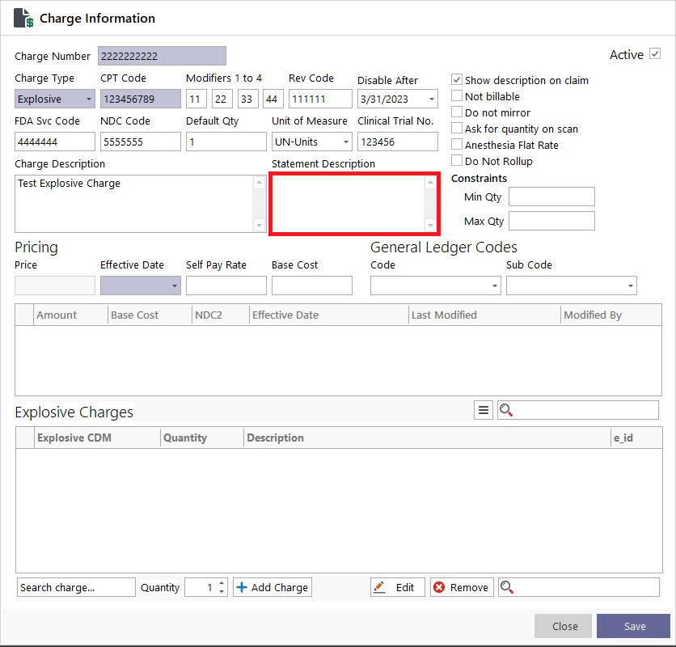
Task: Click the bottom search magnifier icon
Action: click(x=506, y=587)
